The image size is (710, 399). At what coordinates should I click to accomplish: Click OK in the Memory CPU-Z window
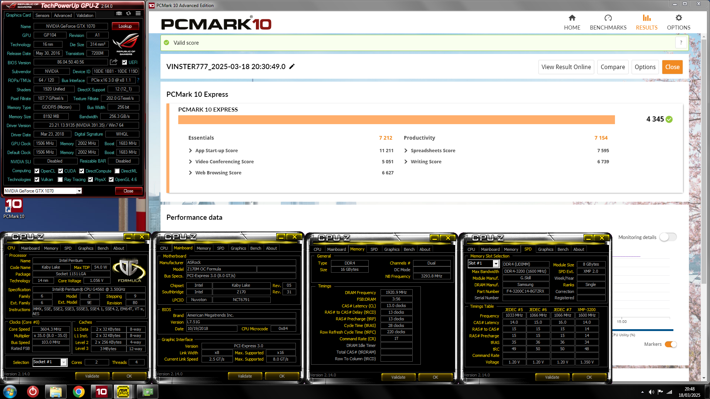point(435,377)
